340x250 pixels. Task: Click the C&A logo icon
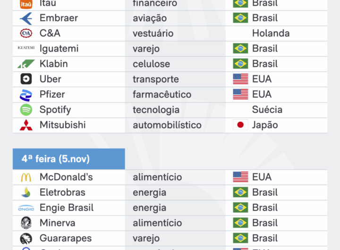[x=26, y=33]
